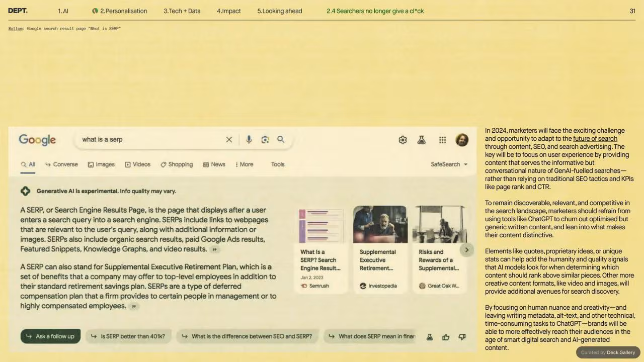Go to the 2. Personalisation section
Viewport: 644px width, 362px height.
point(120,11)
